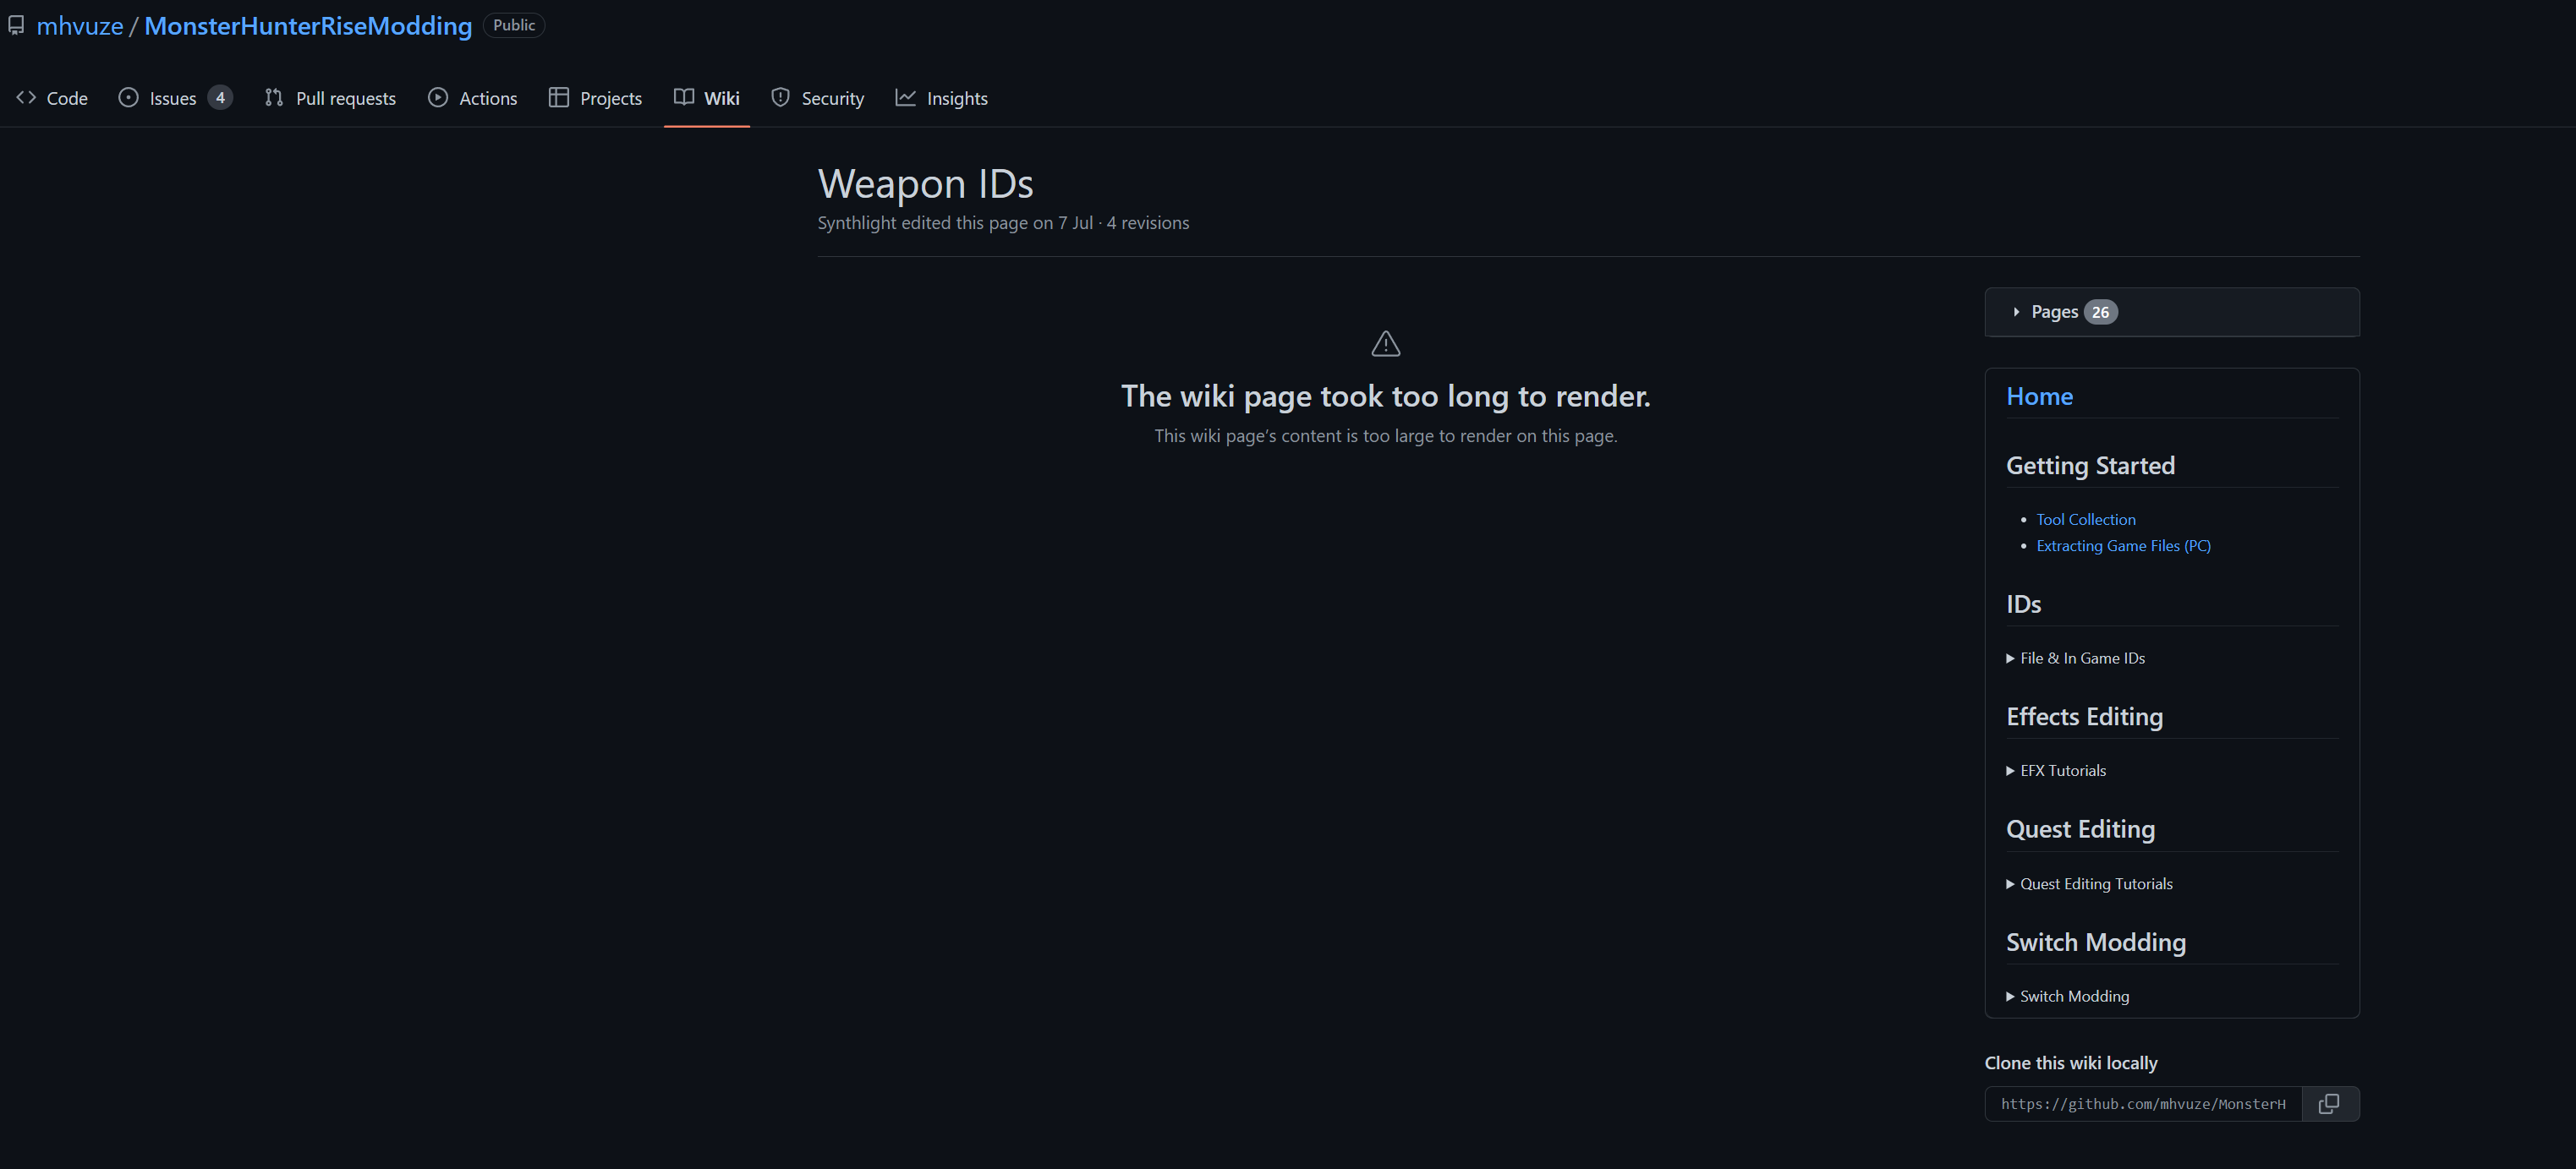Expand the Switch Modding section
Image resolution: width=2576 pixels, height=1169 pixels.
2072,995
